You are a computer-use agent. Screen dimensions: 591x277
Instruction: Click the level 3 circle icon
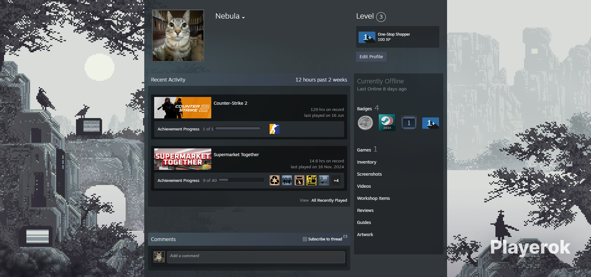point(381,17)
